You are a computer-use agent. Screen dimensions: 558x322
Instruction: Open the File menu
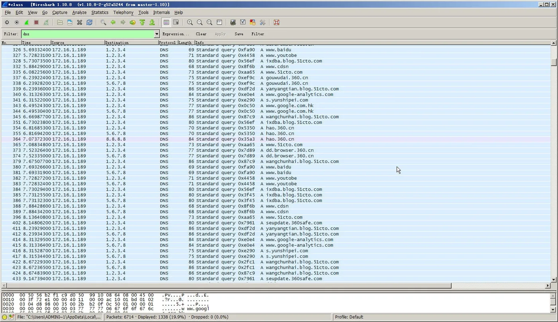(8, 12)
